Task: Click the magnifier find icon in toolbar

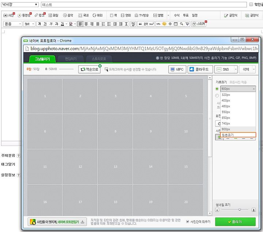Action: [x=181, y=24]
